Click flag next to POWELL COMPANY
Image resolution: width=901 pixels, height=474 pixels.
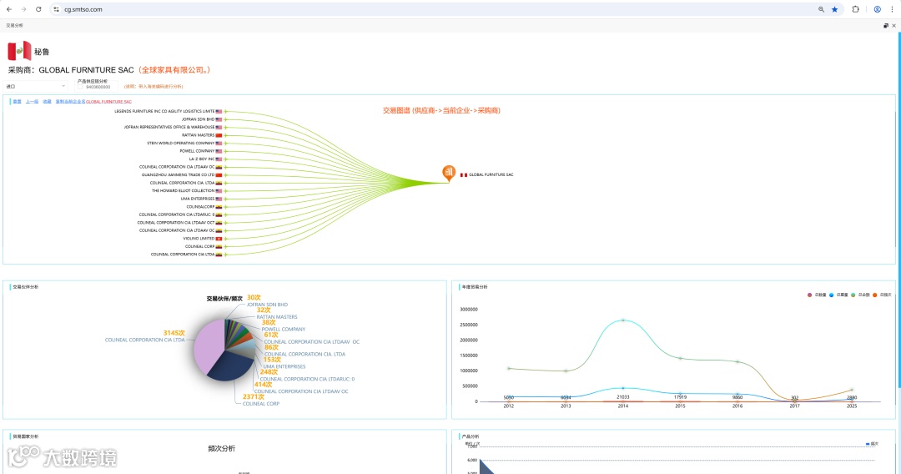pyautogui.click(x=219, y=151)
